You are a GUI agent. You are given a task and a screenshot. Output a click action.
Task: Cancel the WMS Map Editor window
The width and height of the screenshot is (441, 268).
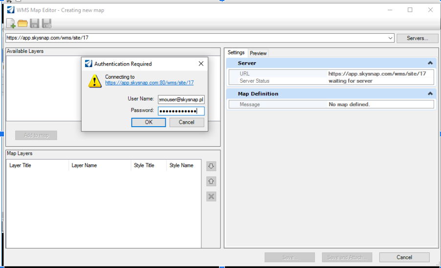tap(404, 257)
